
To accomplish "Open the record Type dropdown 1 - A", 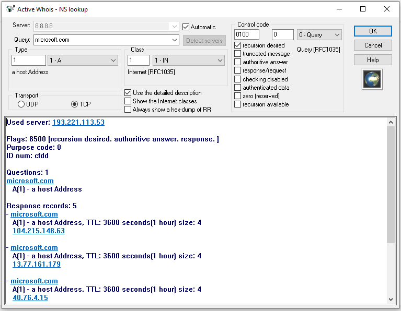I will (83, 61).
